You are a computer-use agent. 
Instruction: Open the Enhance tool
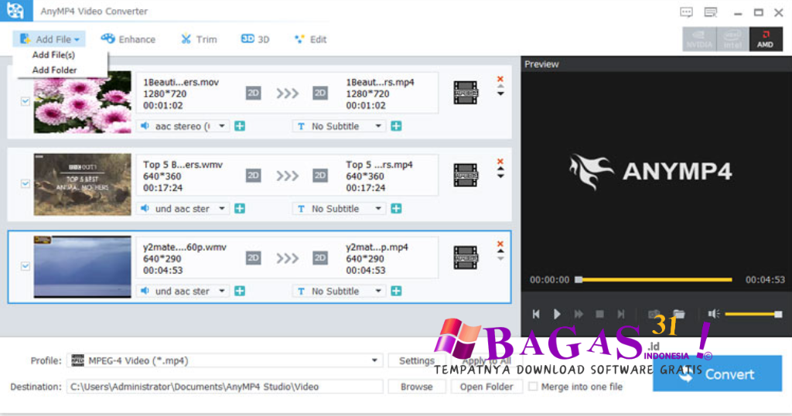click(128, 39)
